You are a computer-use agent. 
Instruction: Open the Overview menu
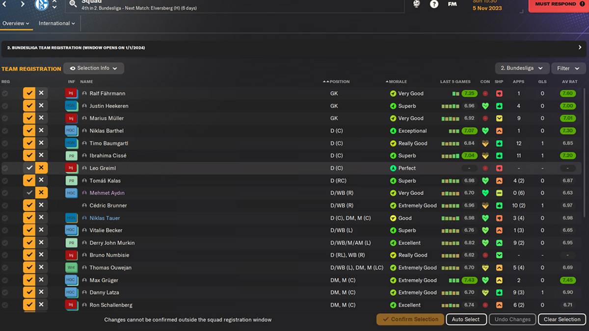(14, 23)
